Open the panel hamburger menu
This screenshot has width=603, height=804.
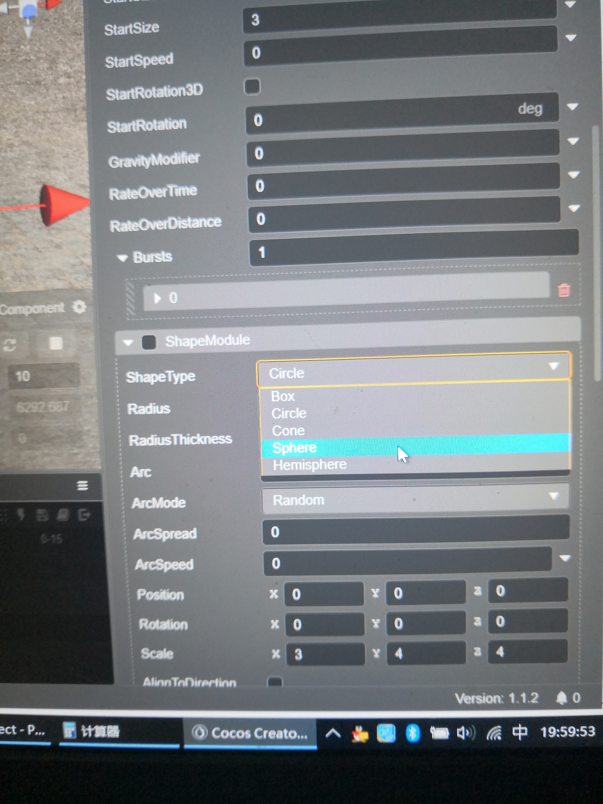83,485
